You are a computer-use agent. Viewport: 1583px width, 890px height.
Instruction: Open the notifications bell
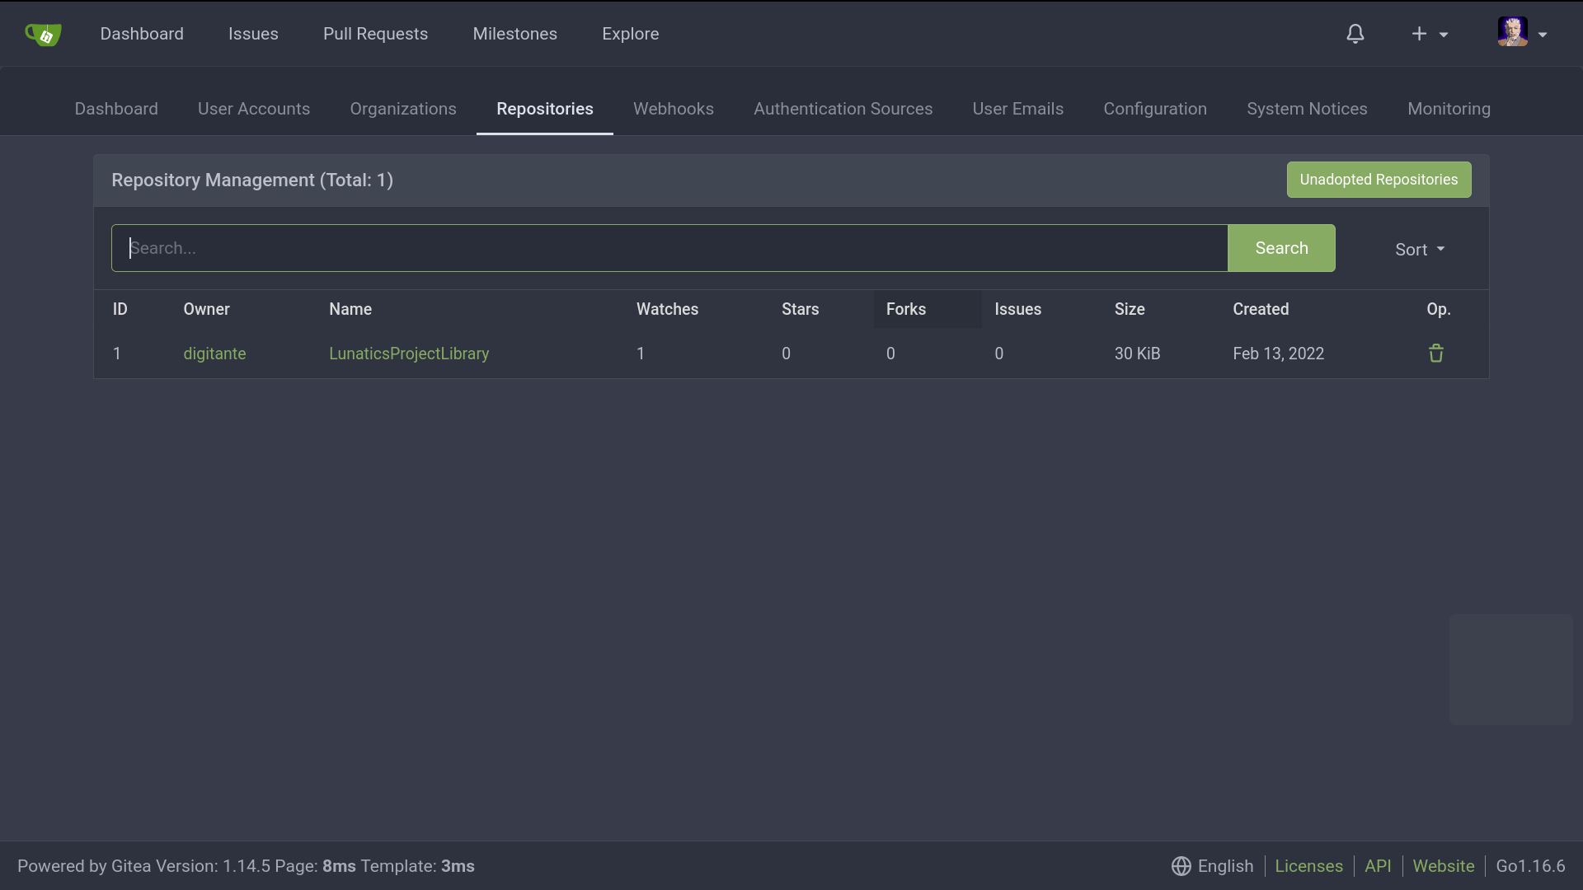coord(1355,34)
